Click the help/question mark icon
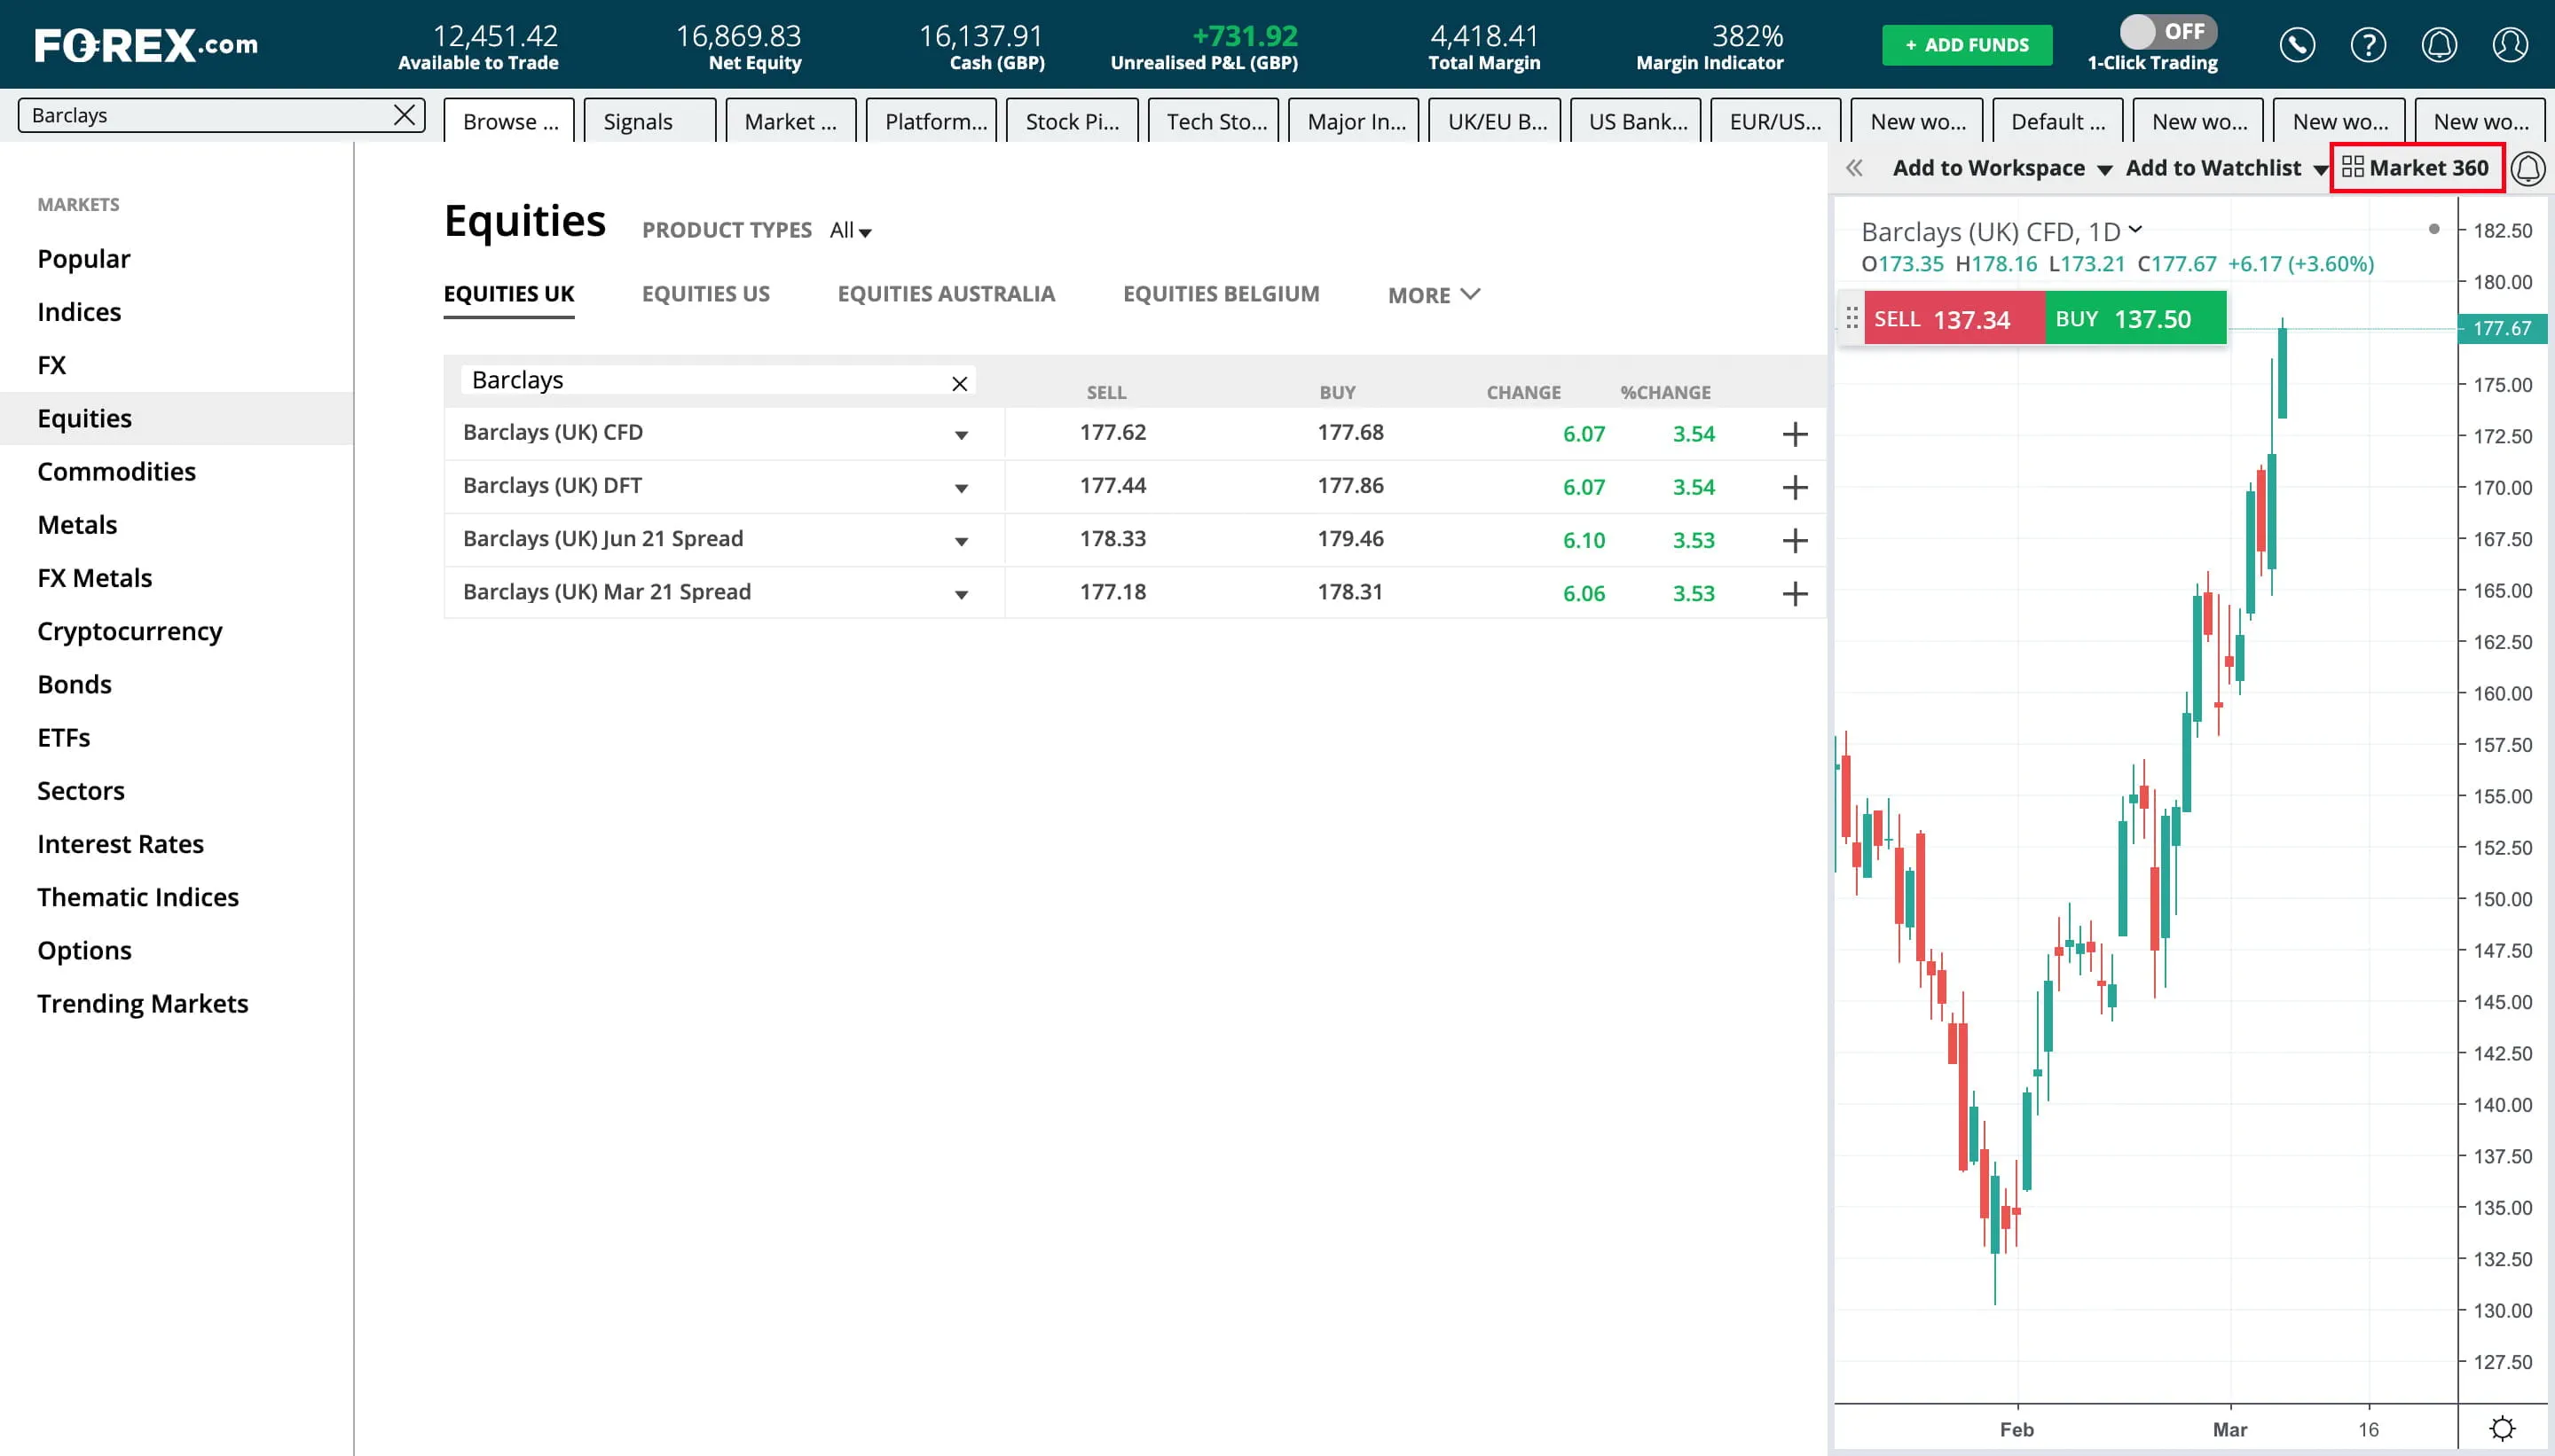The width and height of the screenshot is (2555, 1456). point(2367,43)
